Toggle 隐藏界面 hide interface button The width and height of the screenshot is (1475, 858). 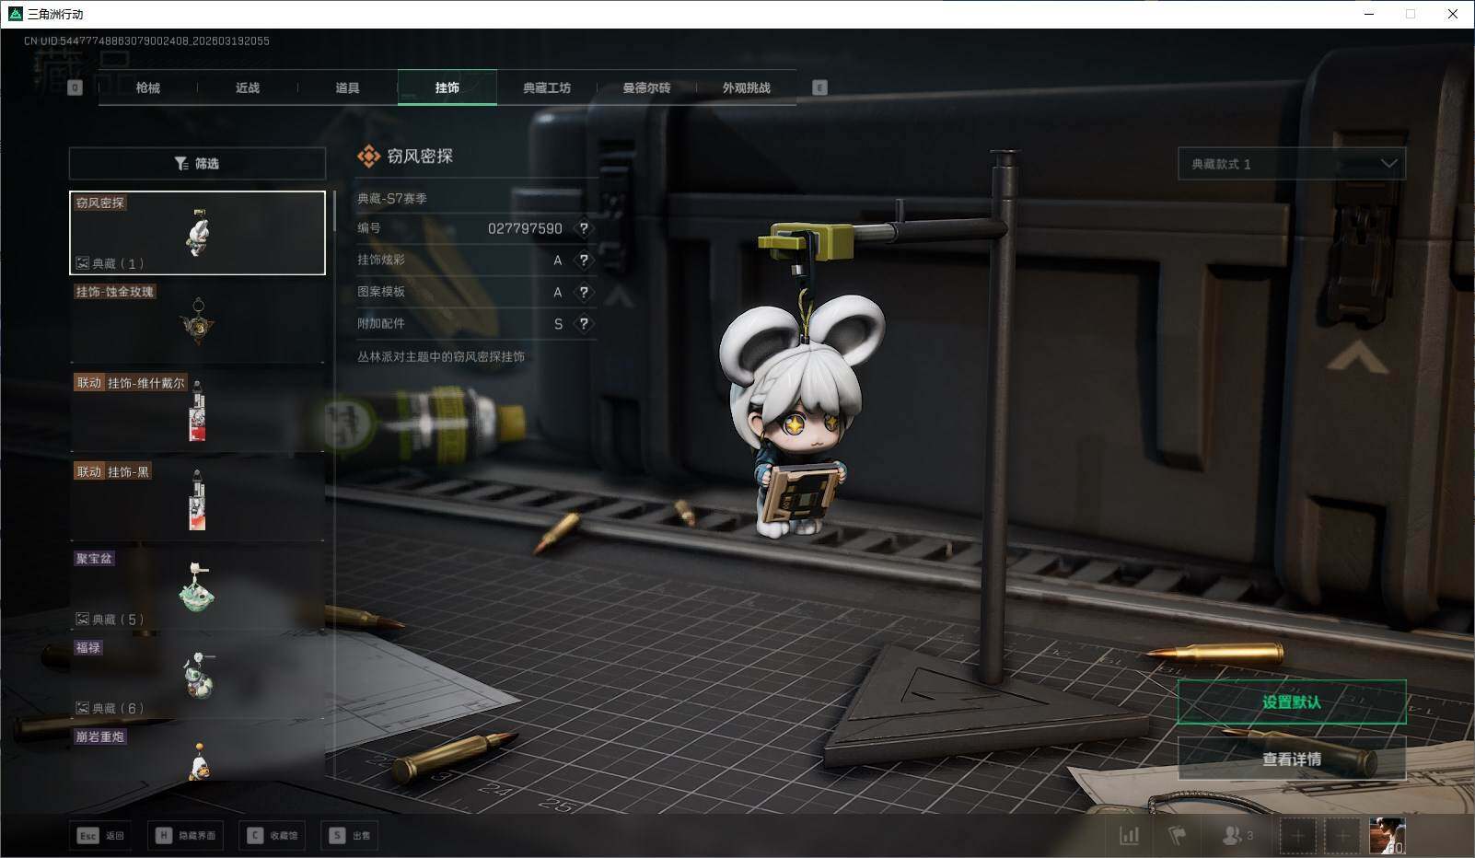[x=186, y=835]
